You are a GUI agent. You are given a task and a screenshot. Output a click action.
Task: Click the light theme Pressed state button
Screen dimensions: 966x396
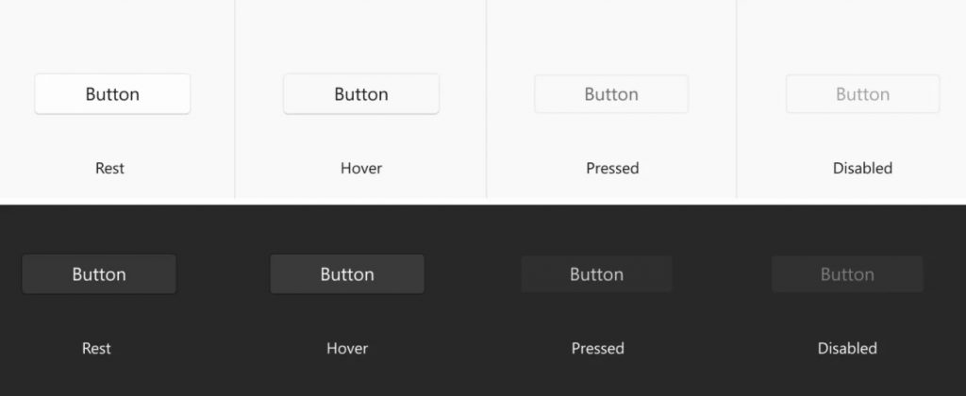[611, 94]
